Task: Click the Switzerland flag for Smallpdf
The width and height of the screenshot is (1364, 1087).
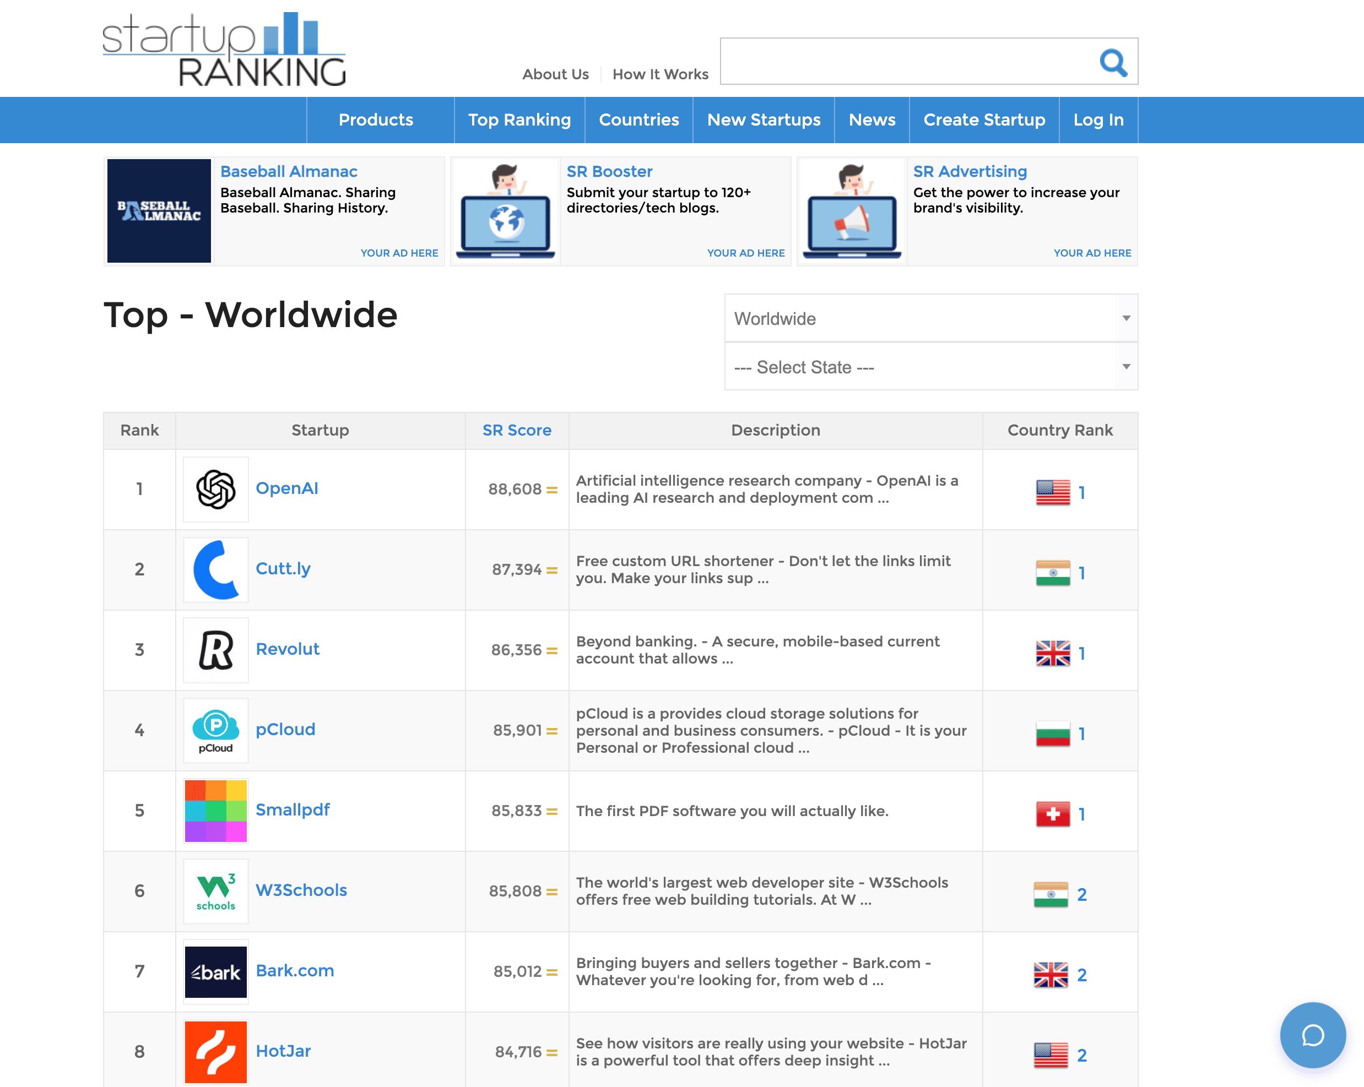Action: 1052,814
